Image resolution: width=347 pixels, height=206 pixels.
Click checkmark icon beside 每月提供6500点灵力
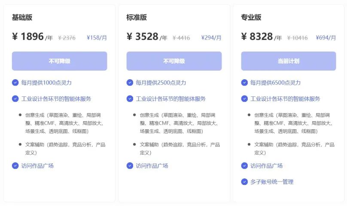pyautogui.click(x=244, y=83)
